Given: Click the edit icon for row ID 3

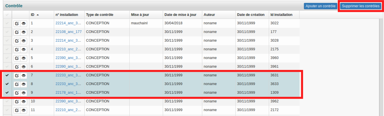Looking at the screenshot, I should click(x=17, y=40).
